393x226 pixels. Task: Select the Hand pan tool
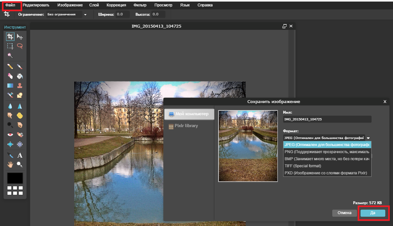point(10,165)
